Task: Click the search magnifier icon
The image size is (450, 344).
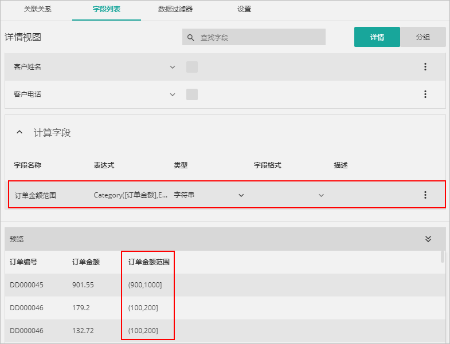Action: tap(191, 38)
